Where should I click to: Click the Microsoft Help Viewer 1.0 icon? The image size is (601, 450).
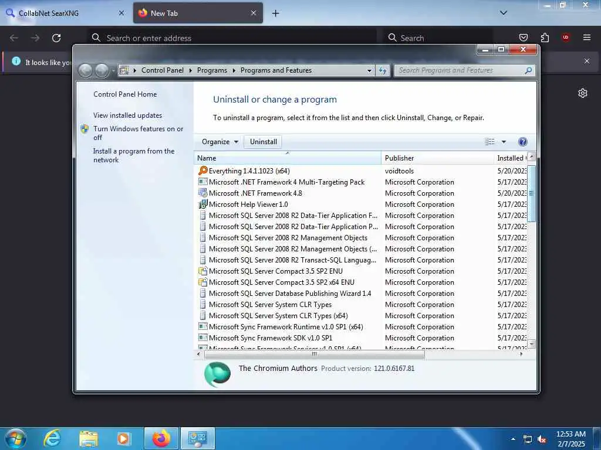(x=202, y=204)
